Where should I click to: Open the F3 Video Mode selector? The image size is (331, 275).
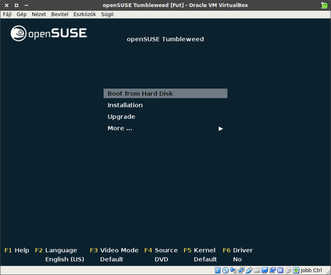click(114, 250)
